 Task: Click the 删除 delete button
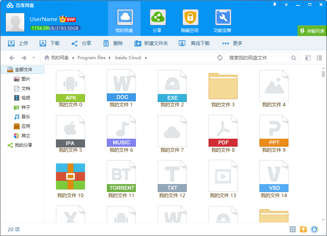pyautogui.click(x=113, y=43)
